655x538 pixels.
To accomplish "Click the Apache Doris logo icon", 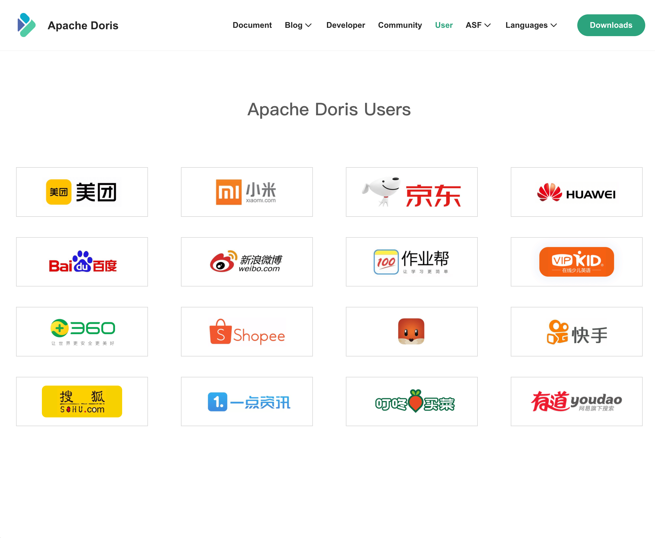I will point(27,25).
